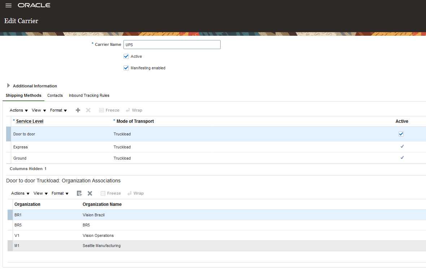Viewport: 426px width, 273px height.
Task: Freeze column in Organization Associations table
Action: pyautogui.click(x=110, y=193)
